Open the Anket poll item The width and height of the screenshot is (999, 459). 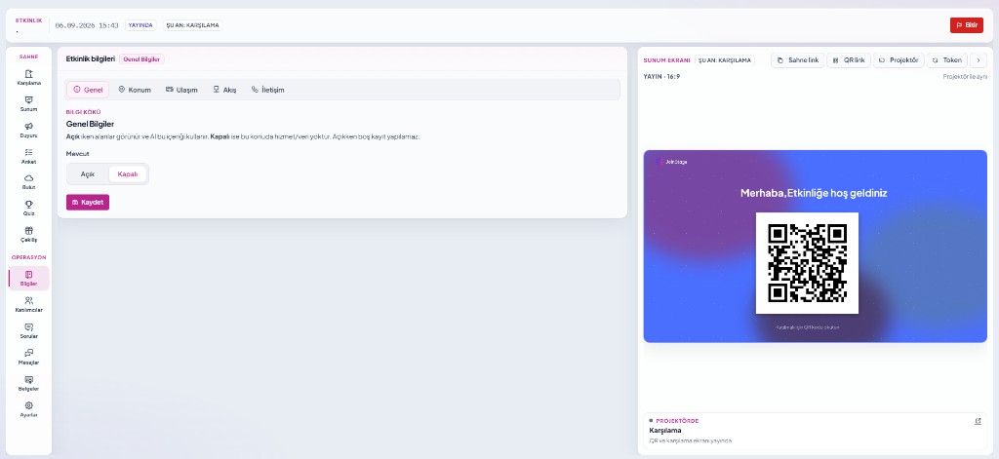28,156
